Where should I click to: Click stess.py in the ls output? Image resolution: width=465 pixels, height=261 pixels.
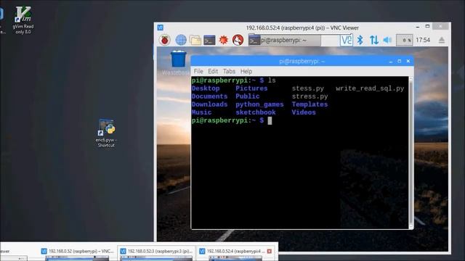(308, 88)
